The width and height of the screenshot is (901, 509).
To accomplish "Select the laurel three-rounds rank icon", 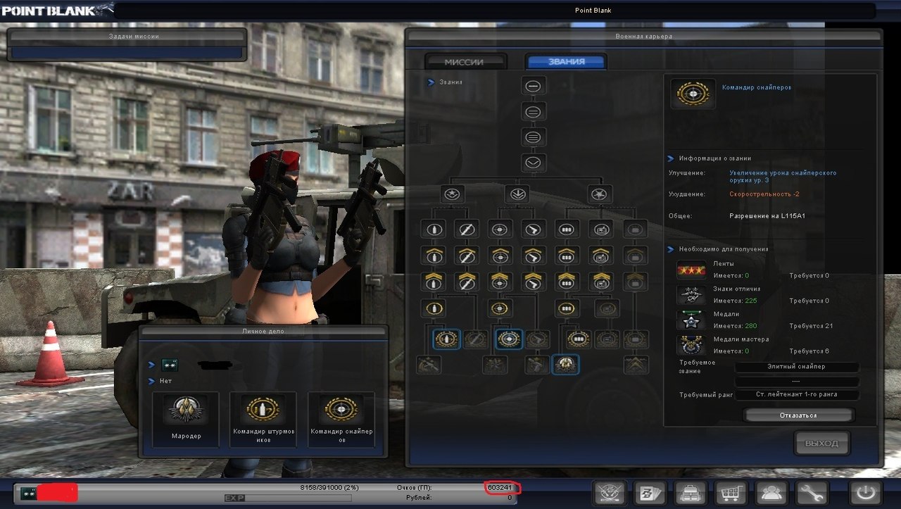I will 579,339.
